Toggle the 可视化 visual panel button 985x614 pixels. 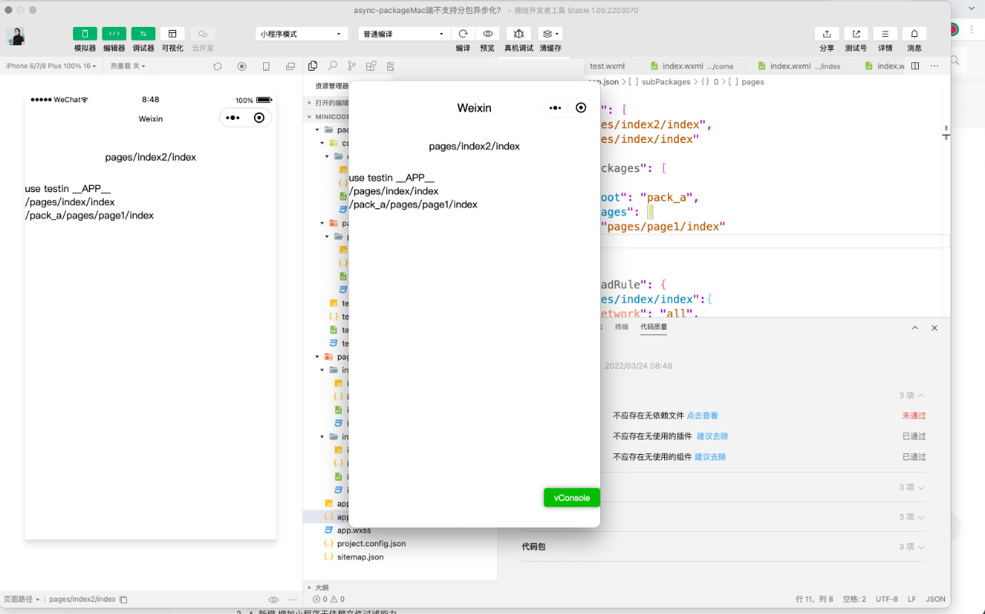[172, 34]
